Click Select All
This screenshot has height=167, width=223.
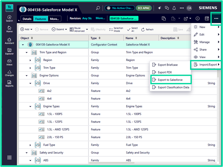pyautogui.click(x=132, y=29)
